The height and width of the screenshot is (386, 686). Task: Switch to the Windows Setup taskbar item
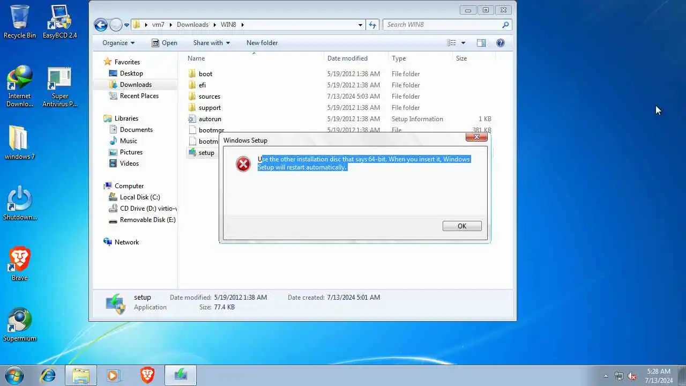tap(181, 375)
